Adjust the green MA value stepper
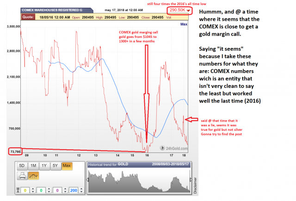Screen dimensions: 296x201 [x=49, y=190]
